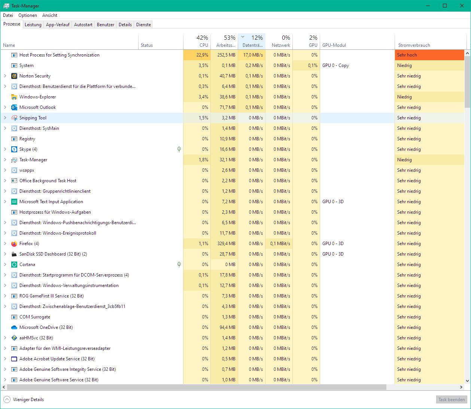The image size is (471, 409).
Task: Expand the Cortana process entry
Action: tap(5, 265)
